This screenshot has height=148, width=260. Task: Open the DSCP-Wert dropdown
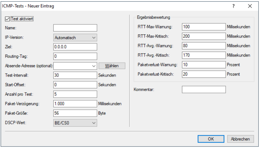coord(75,123)
